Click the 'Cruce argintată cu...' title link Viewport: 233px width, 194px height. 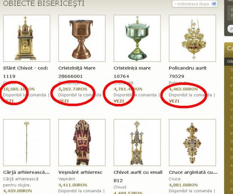[193, 172]
